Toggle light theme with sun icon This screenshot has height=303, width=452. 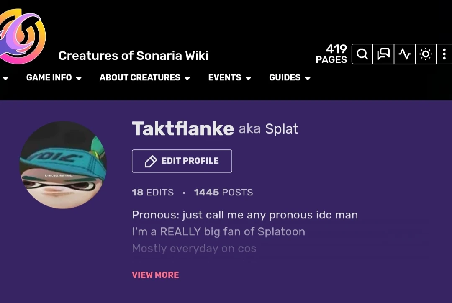pos(426,54)
